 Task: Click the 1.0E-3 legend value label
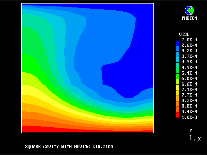(189, 117)
